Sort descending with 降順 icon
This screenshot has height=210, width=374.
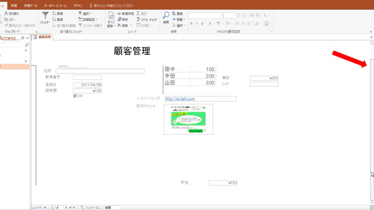coord(54,19)
